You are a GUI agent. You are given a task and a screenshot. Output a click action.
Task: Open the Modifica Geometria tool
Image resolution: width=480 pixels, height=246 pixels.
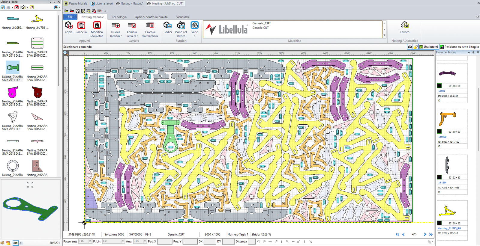tap(97, 26)
